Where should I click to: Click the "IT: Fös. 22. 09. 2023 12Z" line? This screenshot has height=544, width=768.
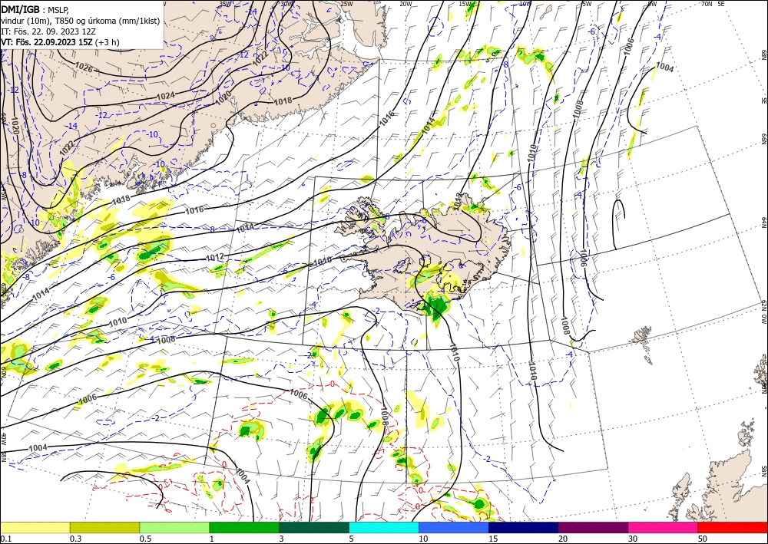click(x=48, y=31)
